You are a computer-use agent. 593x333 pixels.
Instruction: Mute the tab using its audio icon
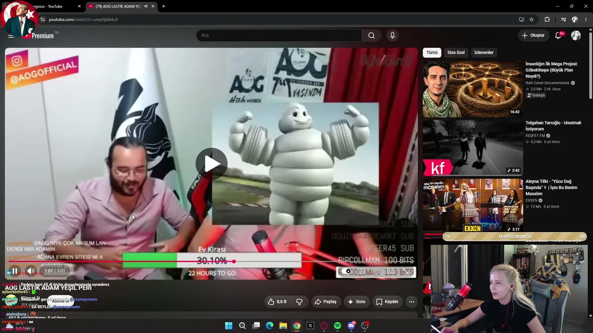point(145,6)
